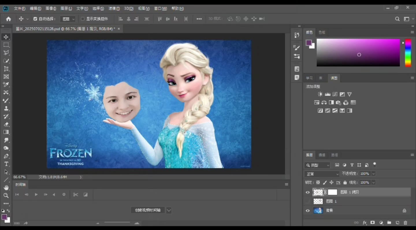
Task: Open the auto-select 图层 dropdown
Action: click(68, 19)
